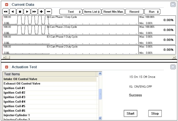Maximize the Current Data panel

tap(173, 4)
